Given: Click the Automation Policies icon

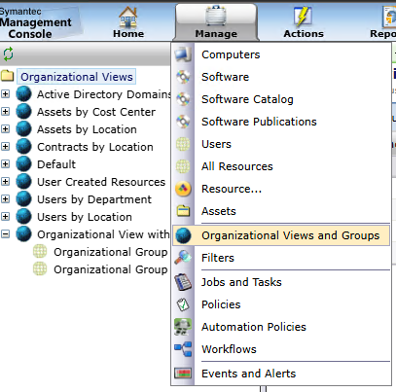Looking at the screenshot, I should point(183,327).
